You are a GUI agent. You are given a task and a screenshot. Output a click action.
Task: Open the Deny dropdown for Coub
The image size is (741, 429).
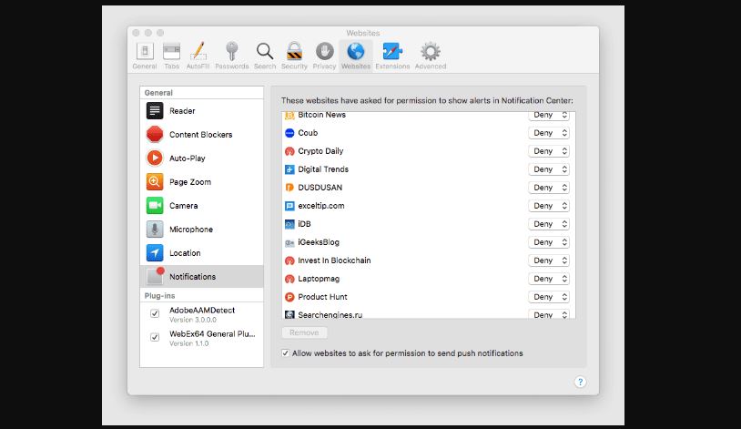[549, 133]
